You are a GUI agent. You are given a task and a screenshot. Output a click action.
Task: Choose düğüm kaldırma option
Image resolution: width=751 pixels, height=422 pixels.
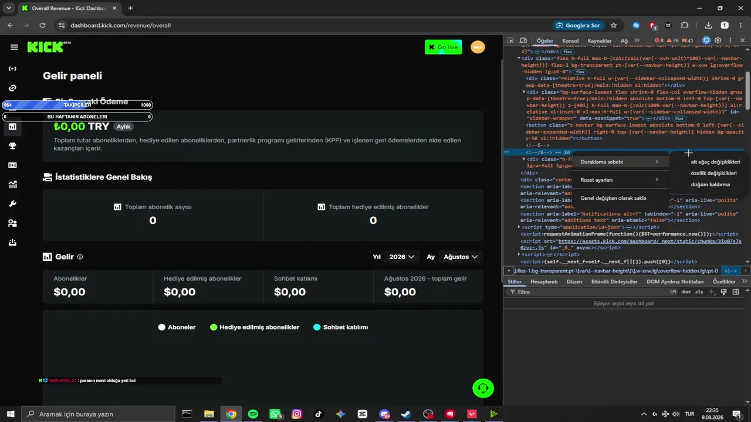[710, 185]
